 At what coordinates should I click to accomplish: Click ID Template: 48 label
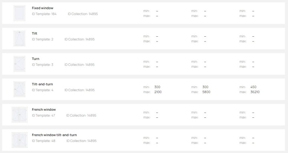tap(43, 141)
